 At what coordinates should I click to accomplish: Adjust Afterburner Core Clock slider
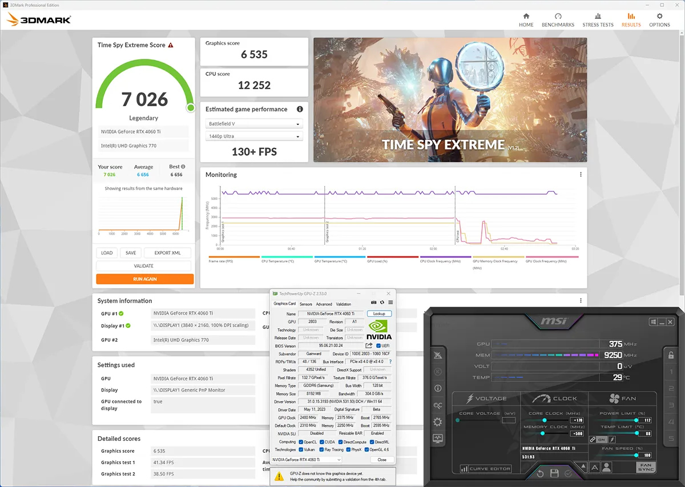545,420
